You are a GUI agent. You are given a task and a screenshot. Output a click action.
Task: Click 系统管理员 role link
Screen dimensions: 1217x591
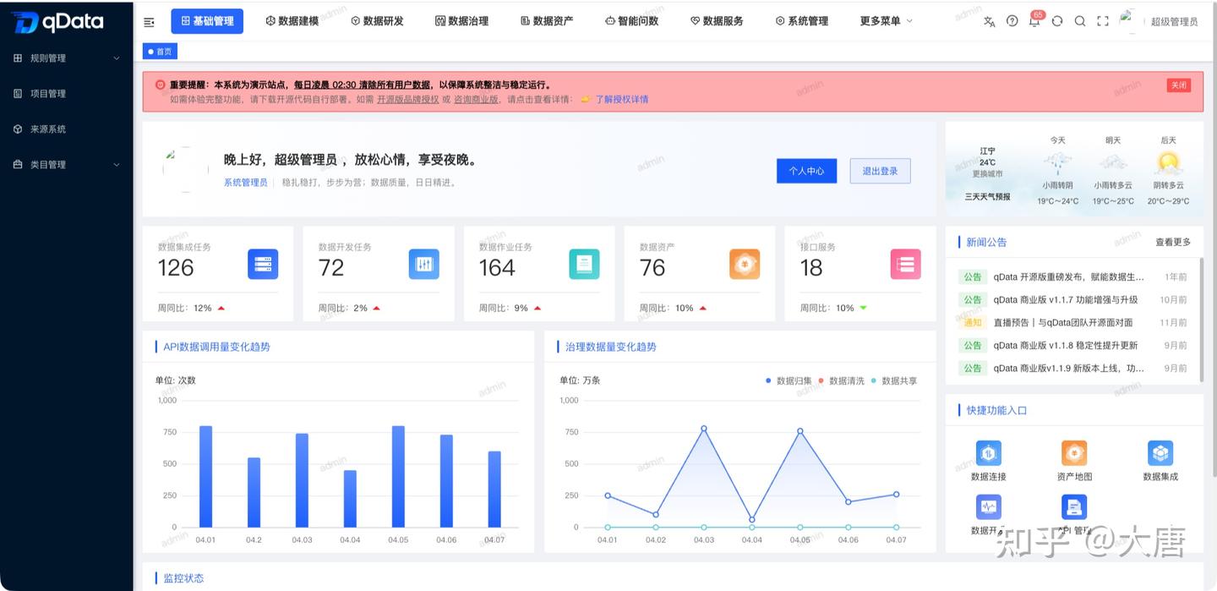[x=245, y=182]
